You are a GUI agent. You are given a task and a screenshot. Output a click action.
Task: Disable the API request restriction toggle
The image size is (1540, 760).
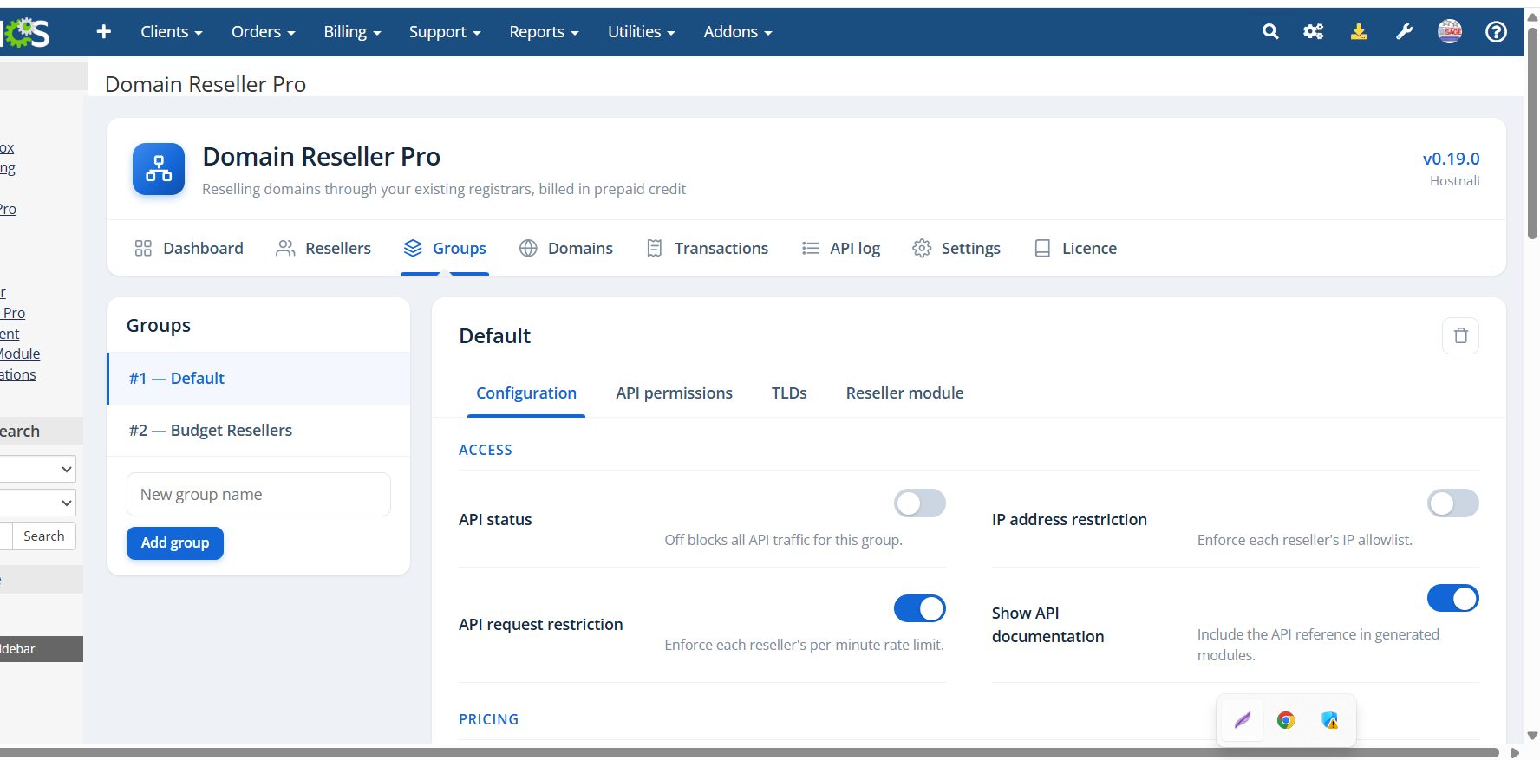tap(920, 608)
